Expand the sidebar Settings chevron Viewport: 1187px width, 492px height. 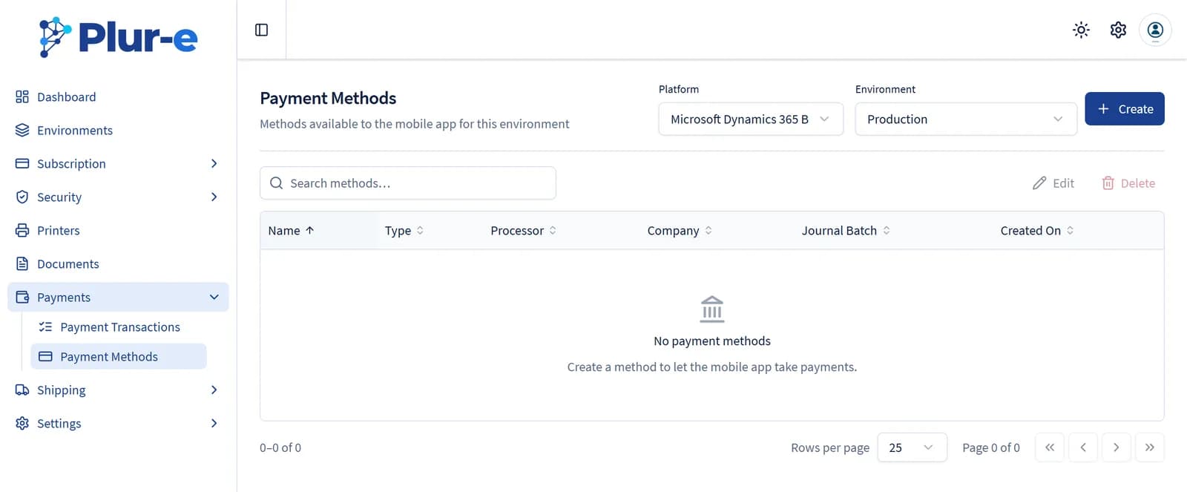(214, 423)
